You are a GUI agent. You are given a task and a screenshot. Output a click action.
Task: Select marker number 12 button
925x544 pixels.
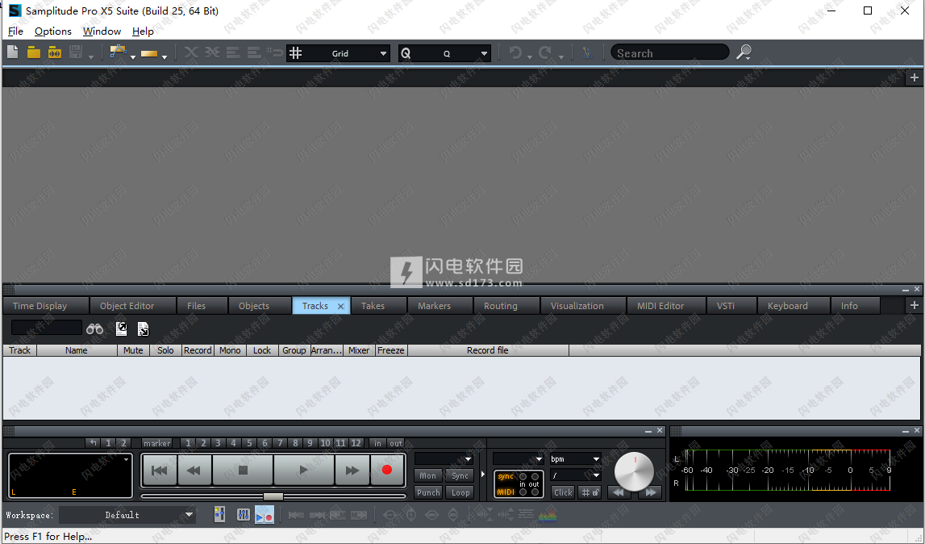356,443
